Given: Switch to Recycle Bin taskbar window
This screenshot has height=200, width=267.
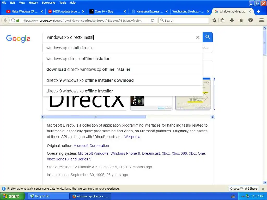Looking at the screenshot, I should tap(48, 196).
